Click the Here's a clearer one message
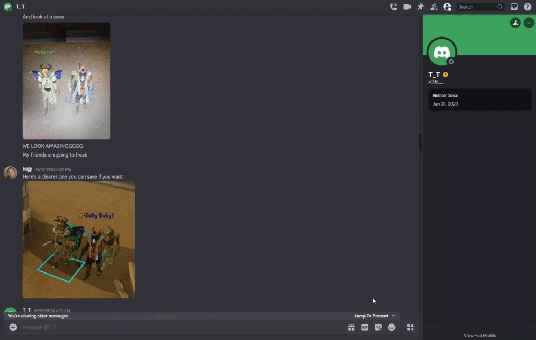 [72, 177]
